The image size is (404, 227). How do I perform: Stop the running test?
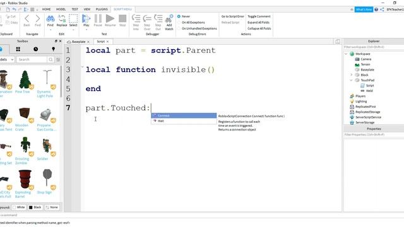[122, 21]
